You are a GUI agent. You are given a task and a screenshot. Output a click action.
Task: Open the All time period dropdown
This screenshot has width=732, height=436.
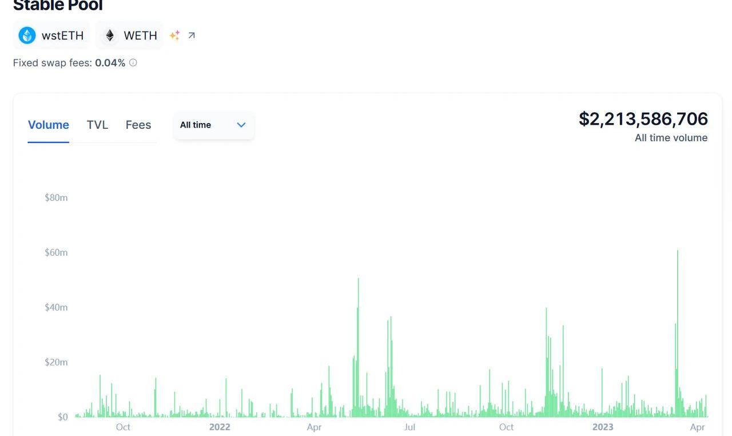point(213,125)
